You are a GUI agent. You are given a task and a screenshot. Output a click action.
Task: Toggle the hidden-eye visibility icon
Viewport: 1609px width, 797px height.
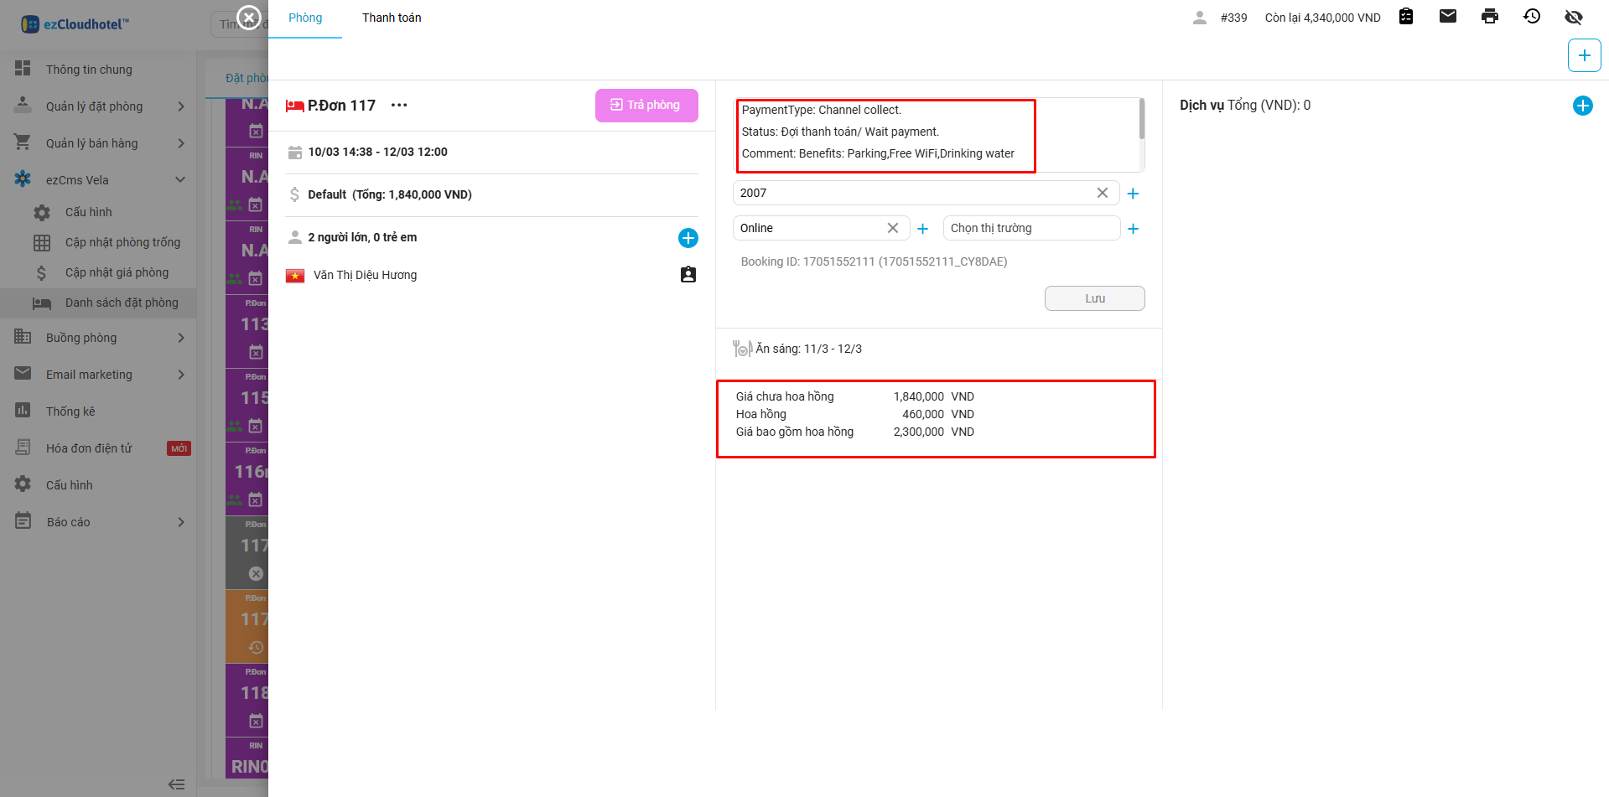(1573, 17)
